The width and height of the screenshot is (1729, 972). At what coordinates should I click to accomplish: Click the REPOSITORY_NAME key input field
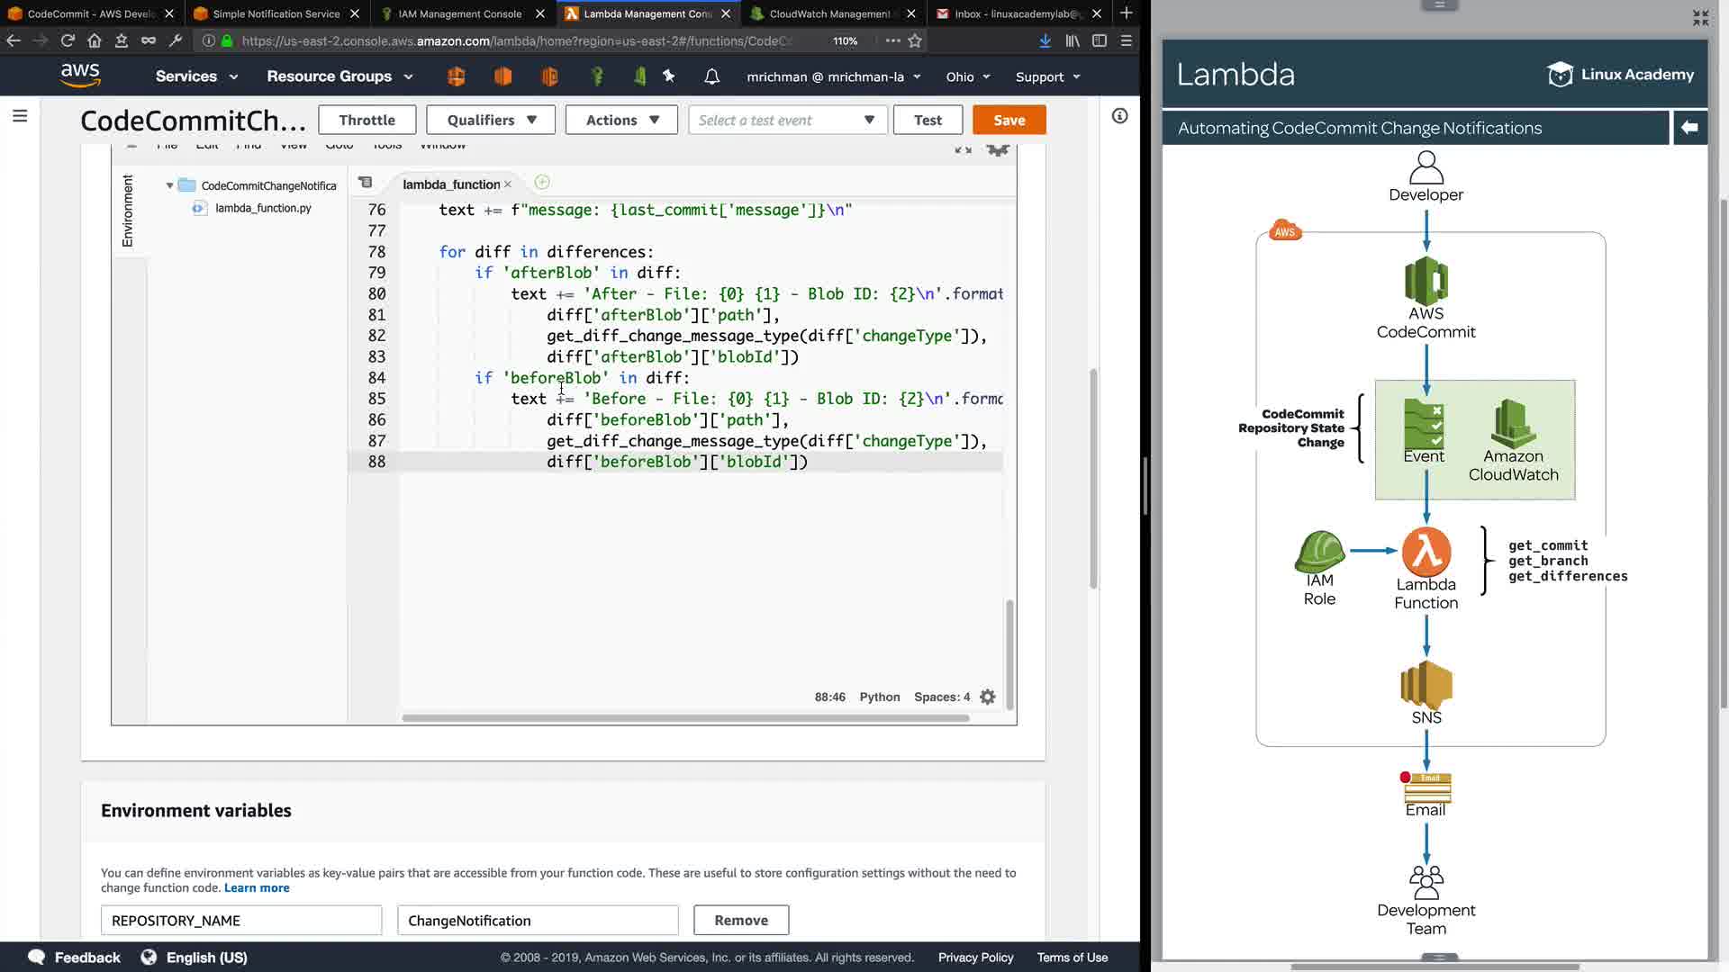[x=241, y=920]
